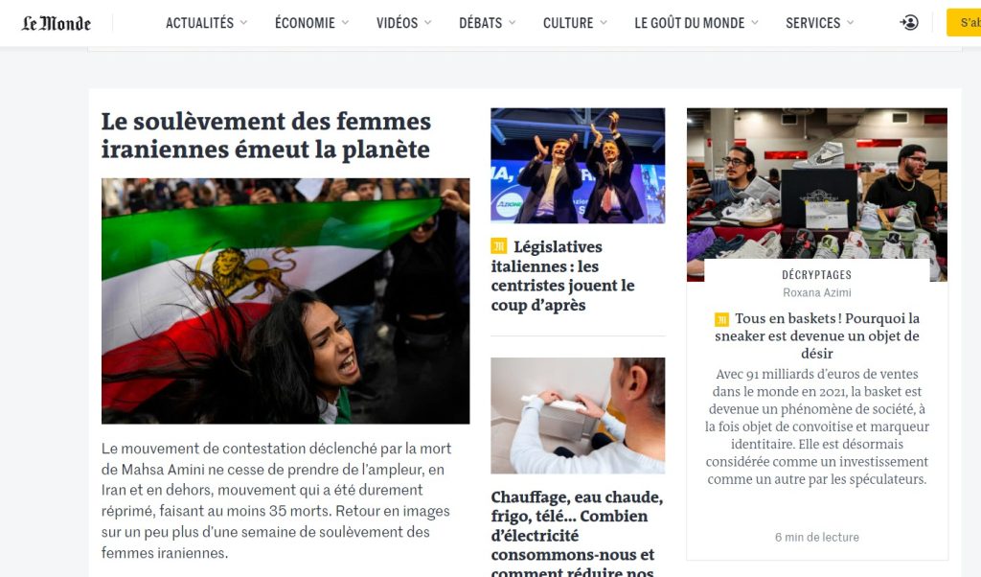Click the sneaker market stall photo
The width and height of the screenshot is (981, 577).
pyautogui.click(x=816, y=195)
